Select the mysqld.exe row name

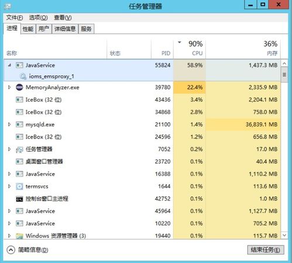40,124
